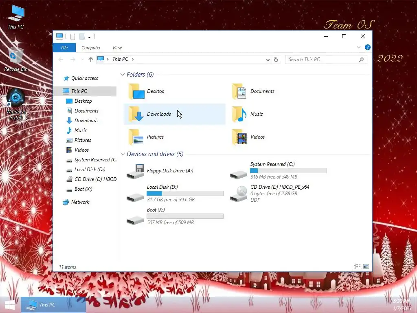Select the CD Drive (E:) HBCD_PE_x64 icon
417x313 pixels.
click(x=239, y=194)
